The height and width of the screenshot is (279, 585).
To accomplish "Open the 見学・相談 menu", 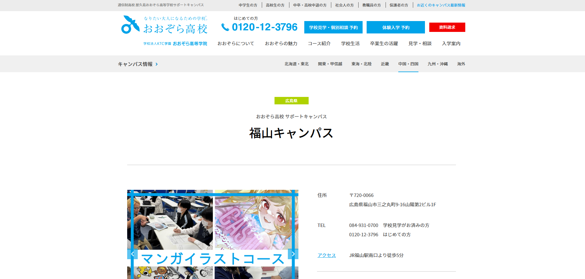I will (420, 44).
